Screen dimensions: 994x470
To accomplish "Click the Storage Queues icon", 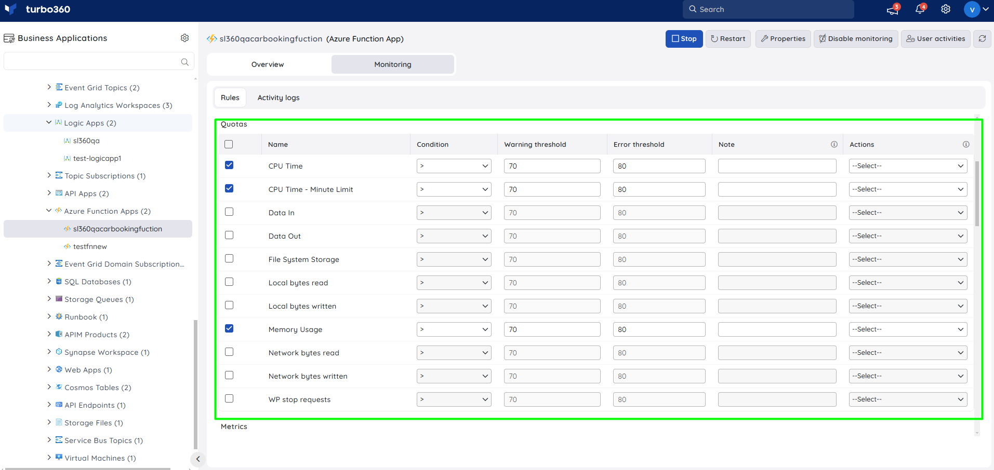I will point(59,299).
